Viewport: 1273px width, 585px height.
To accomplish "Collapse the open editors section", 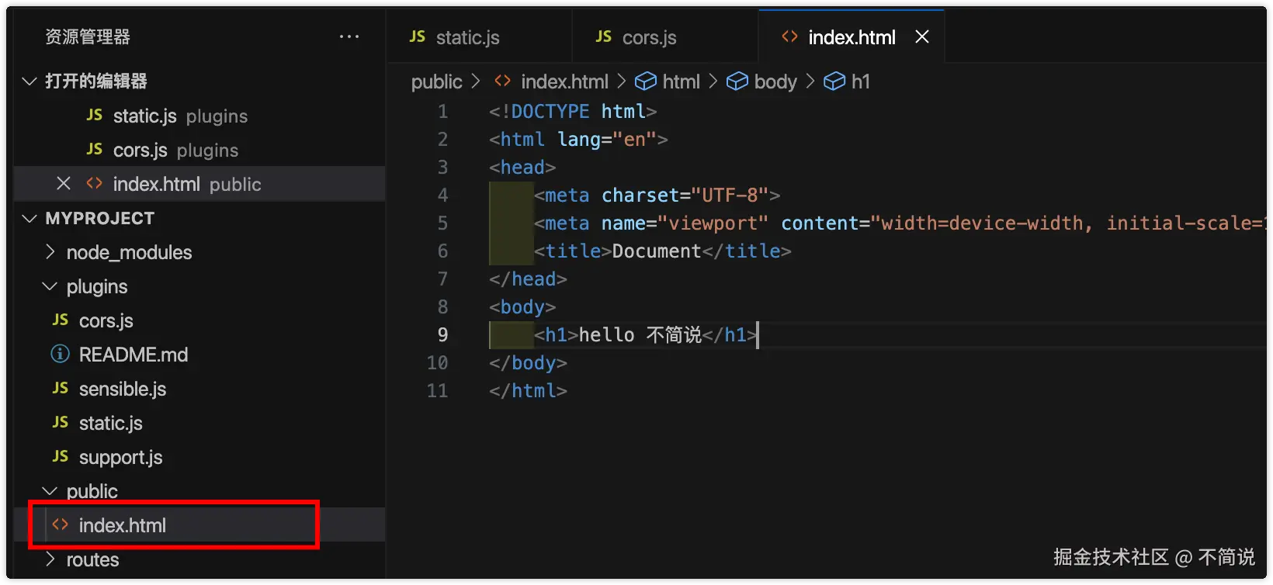I will [x=29, y=81].
